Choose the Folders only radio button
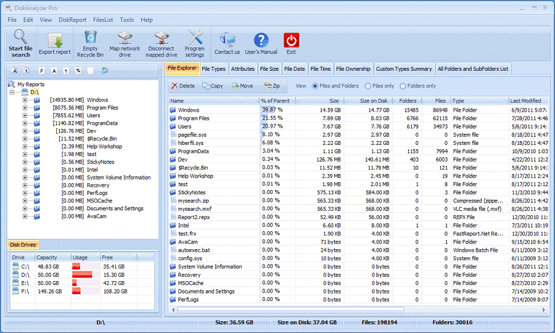Screen dimensions: 555x333 click(x=403, y=86)
